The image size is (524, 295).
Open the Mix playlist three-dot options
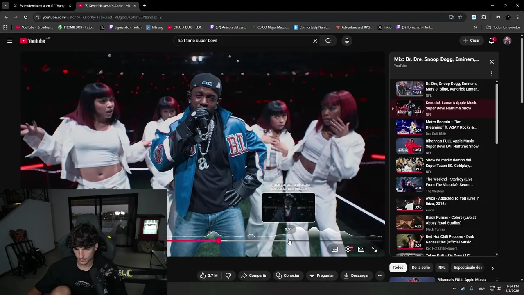(492, 74)
